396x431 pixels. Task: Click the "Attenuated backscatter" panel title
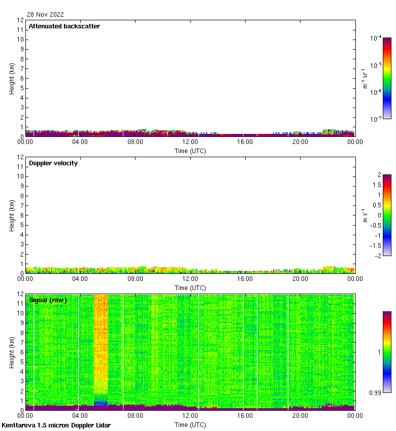(x=64, y=26)
